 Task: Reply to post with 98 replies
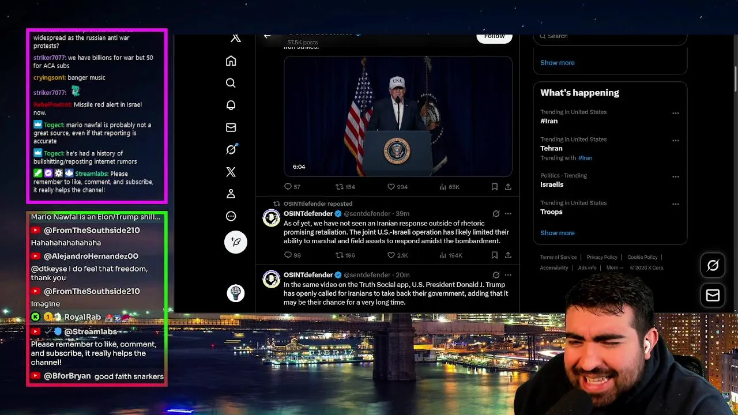tap(292, 255)
